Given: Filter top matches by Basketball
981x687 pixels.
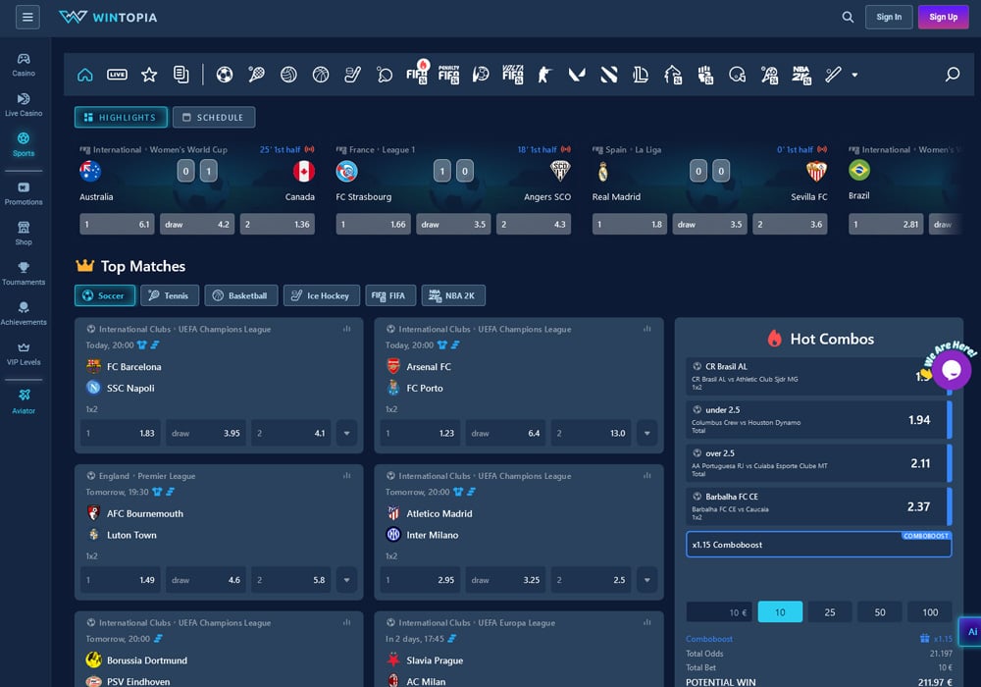Looking at the screenshot, I should point(240,295).
